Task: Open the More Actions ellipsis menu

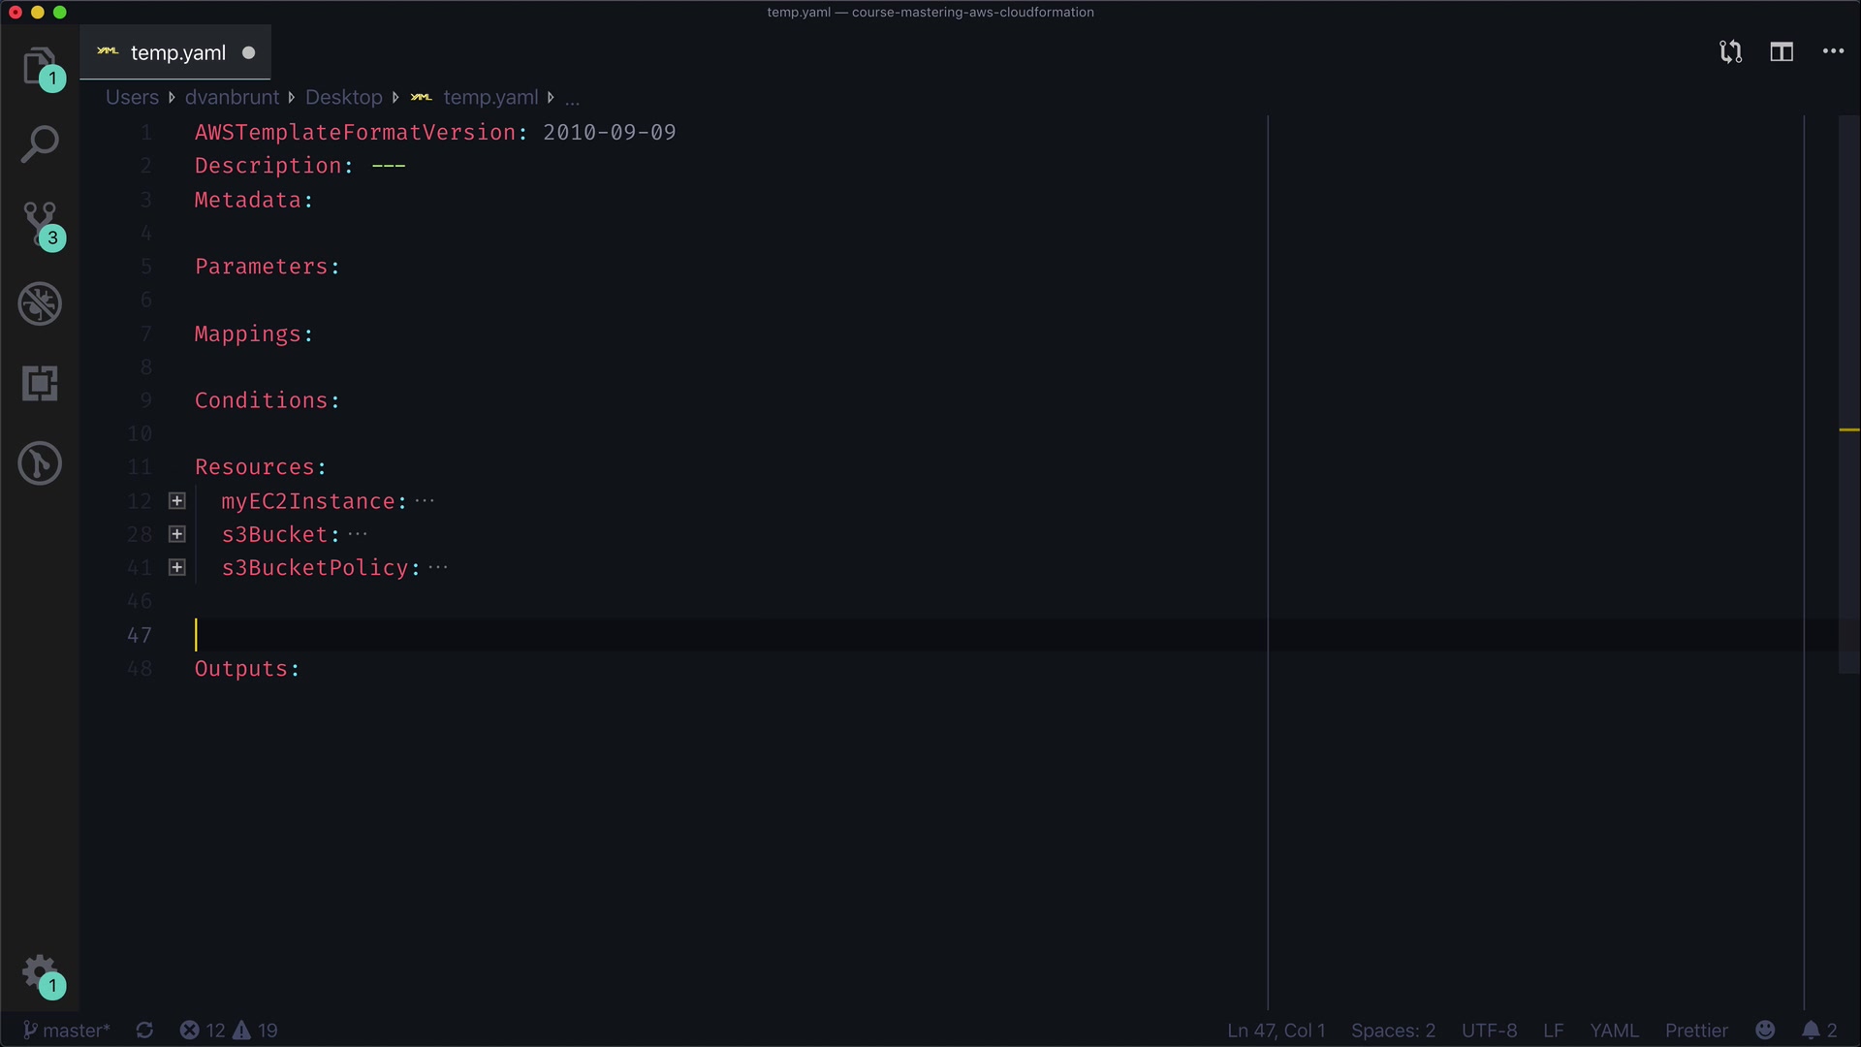Action: (x=1833, y=52)
